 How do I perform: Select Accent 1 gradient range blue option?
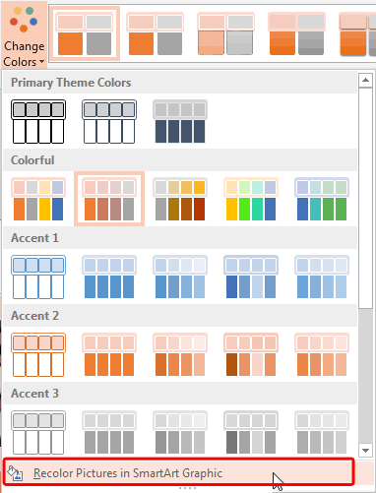pyautogui.click(x=180, y=277)
